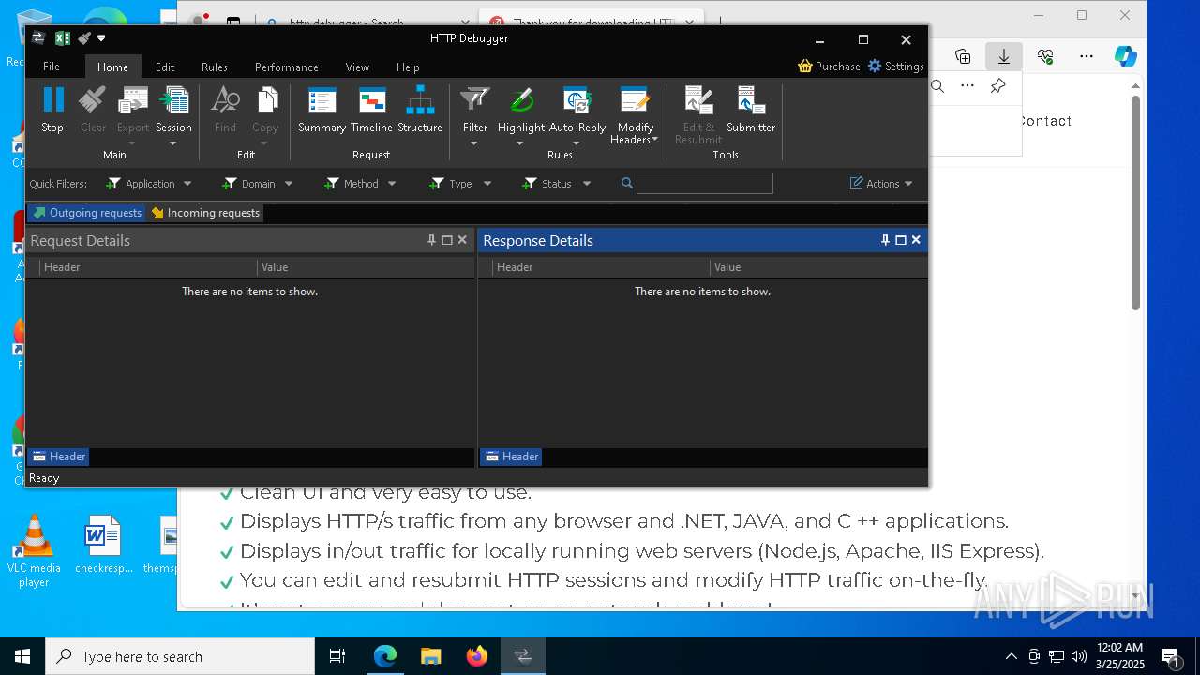Select the Incoming requests tab
The width and height of the screenshot is (1200, 675).
[x=205, y=213]
